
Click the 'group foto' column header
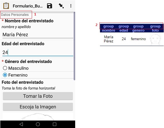point(155,28)
